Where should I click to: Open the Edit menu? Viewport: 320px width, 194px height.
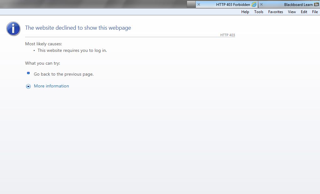(304, 12)
